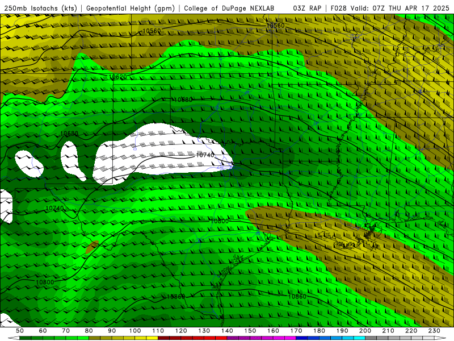
Task: Click the 80 knot scale label
Action: (x=89, y=331)
